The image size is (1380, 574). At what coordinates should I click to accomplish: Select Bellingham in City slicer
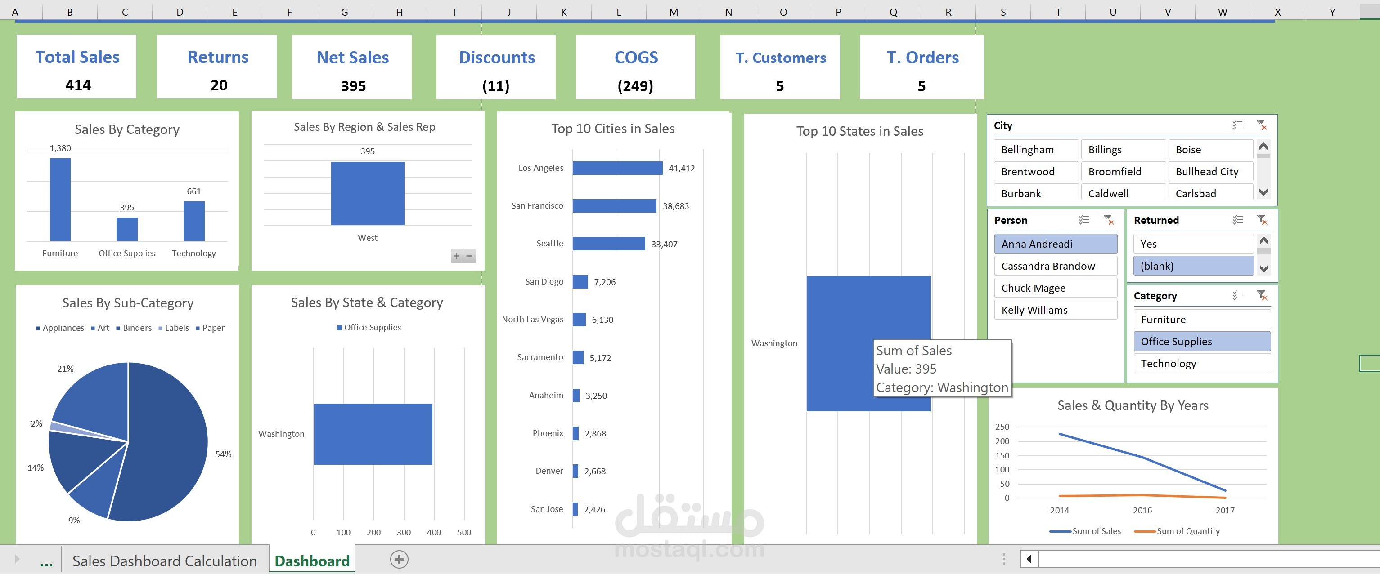pyautogui.click(x=1035, y=150)
